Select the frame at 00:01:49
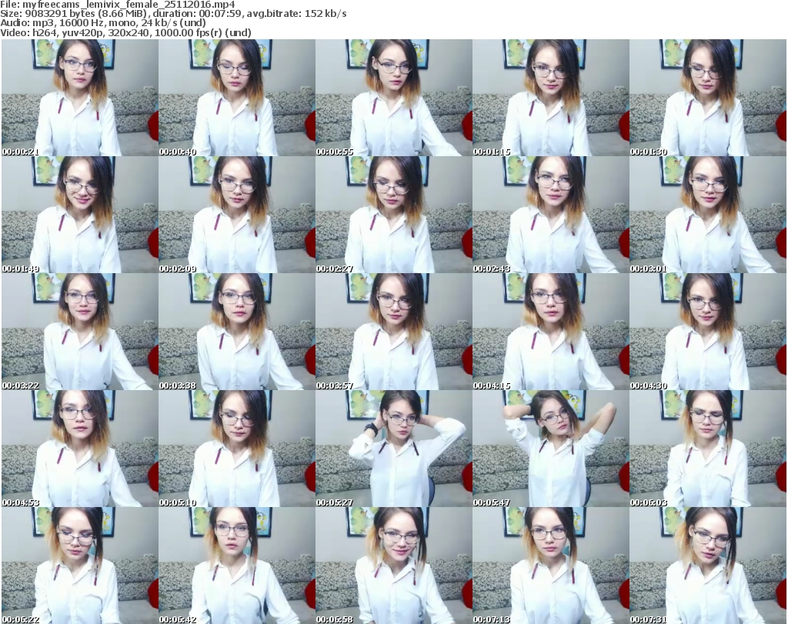This screenshot has width=788, height=624. click(x=80, y=215)
